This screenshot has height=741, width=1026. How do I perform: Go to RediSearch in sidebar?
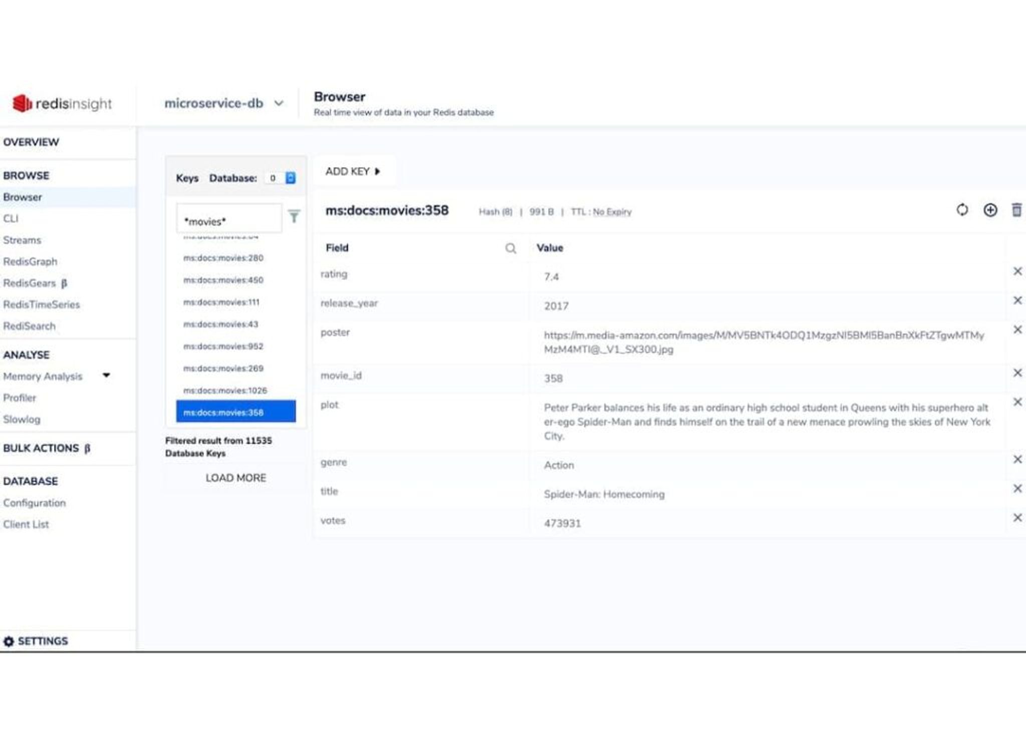[x=29, y=326]
